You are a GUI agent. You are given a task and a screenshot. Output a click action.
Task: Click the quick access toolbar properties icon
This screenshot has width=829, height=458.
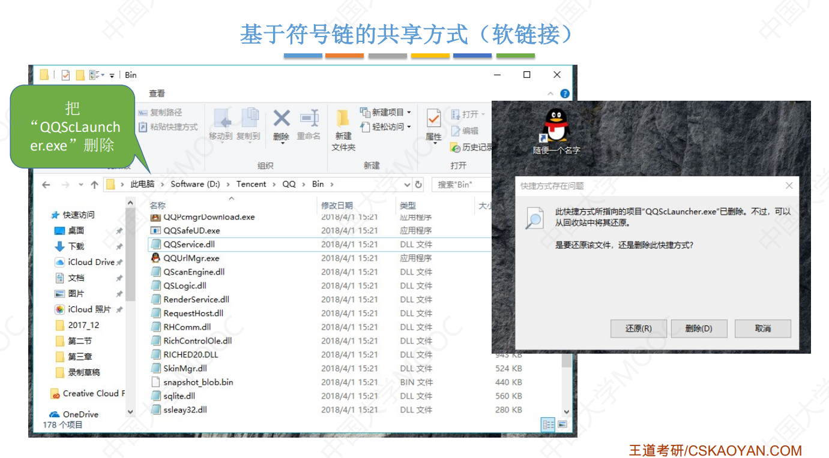(x=65, y=75)
